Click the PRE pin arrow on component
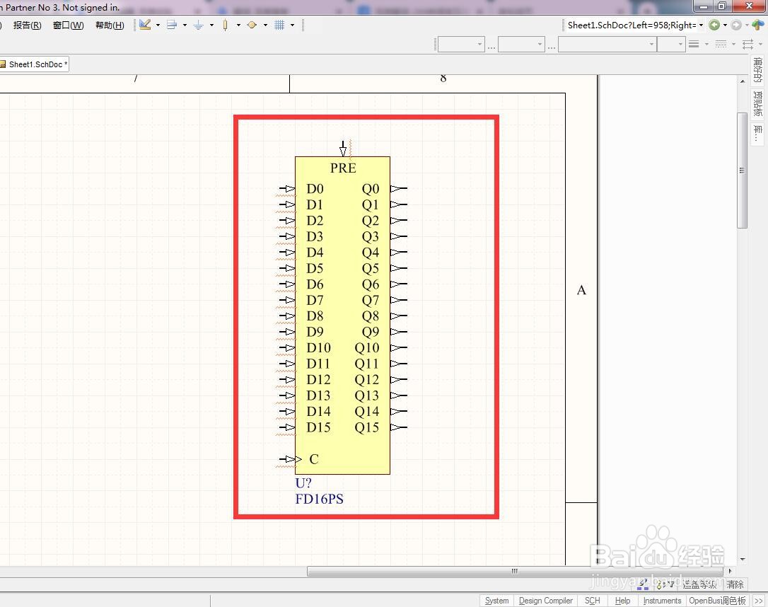Screen dimensions: 768x607 pyautogui.click(x=343, y=149)
